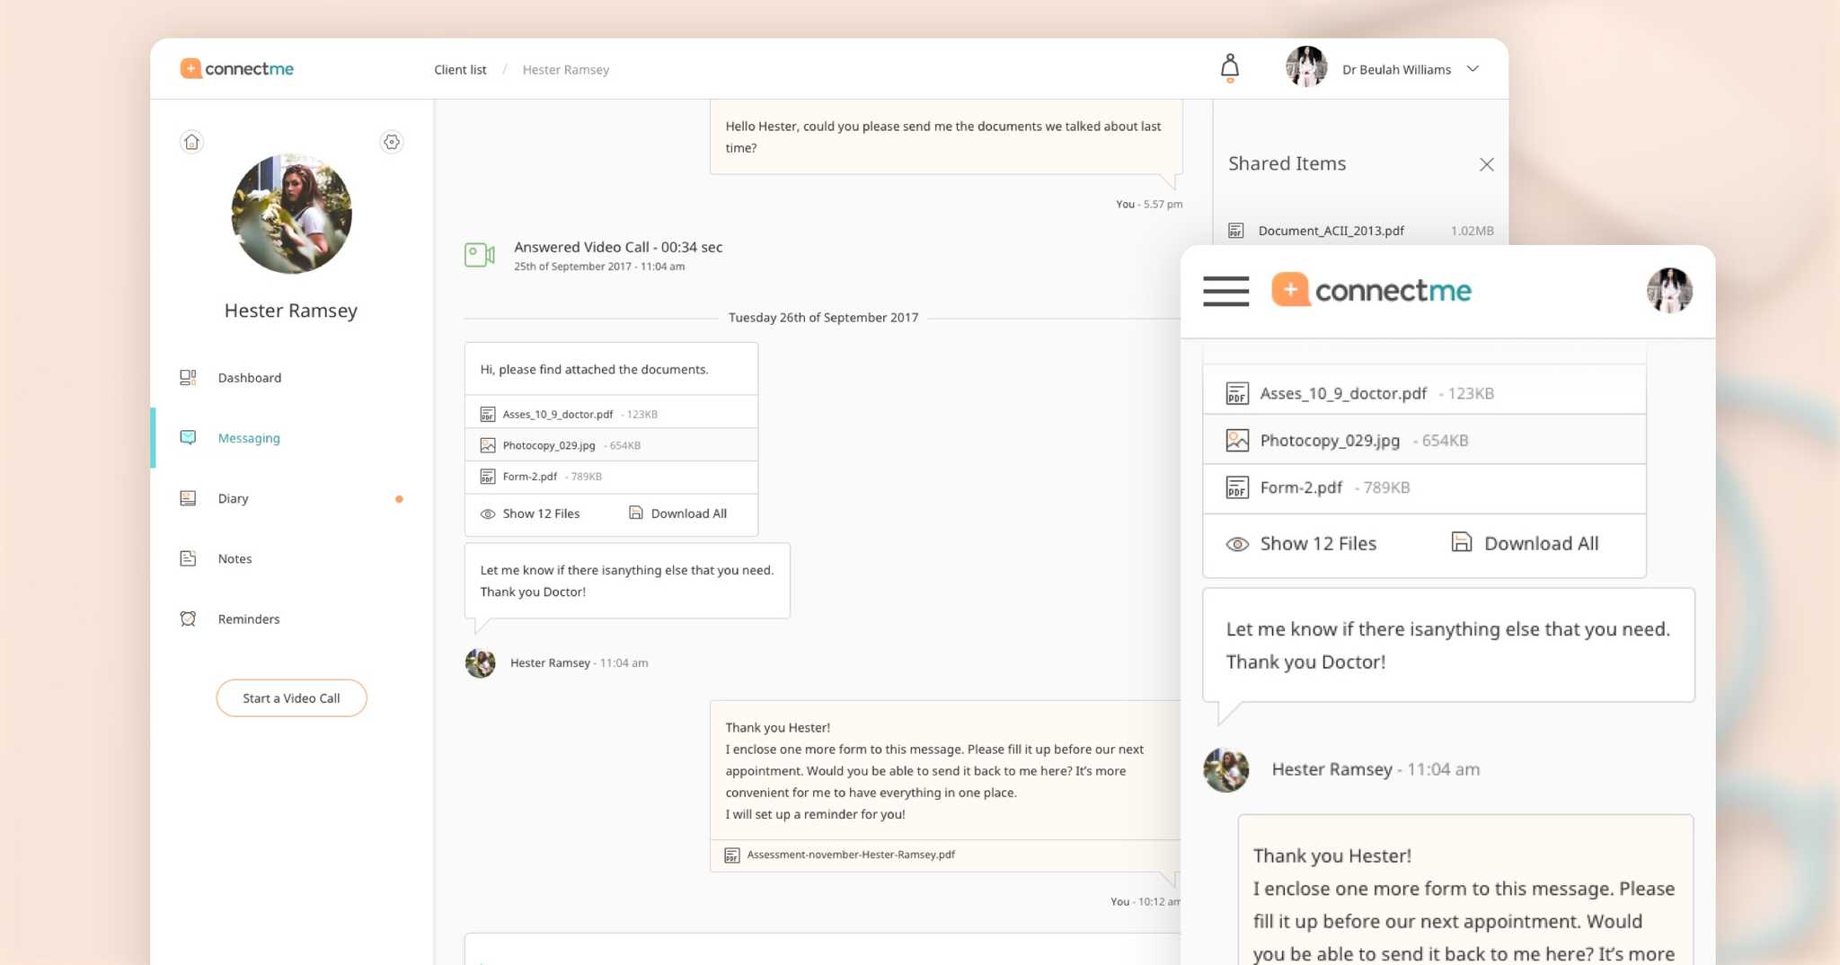This screenshot has height=965, width=1840.
Task: Open the Diary menu item
Action: [x=233, y=498]
